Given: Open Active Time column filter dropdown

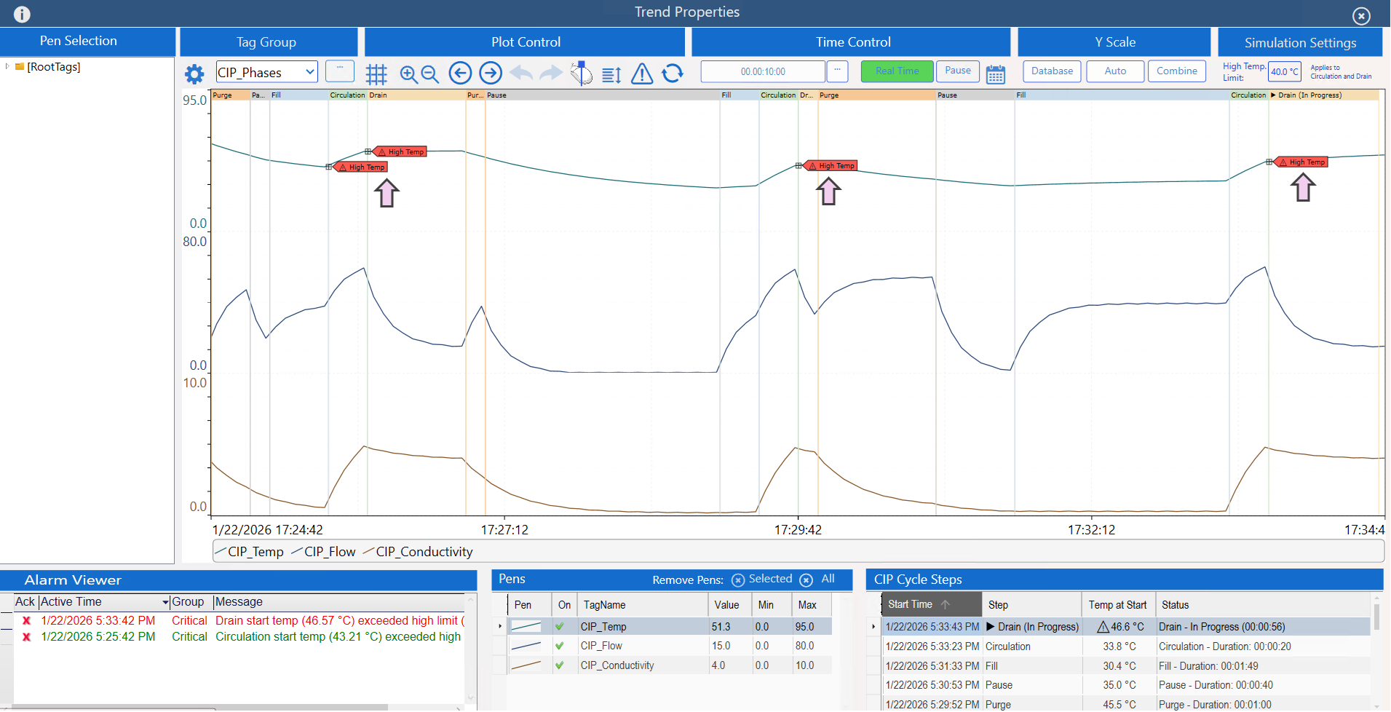Looking at the screenshot, I should [x=165, y=602].
